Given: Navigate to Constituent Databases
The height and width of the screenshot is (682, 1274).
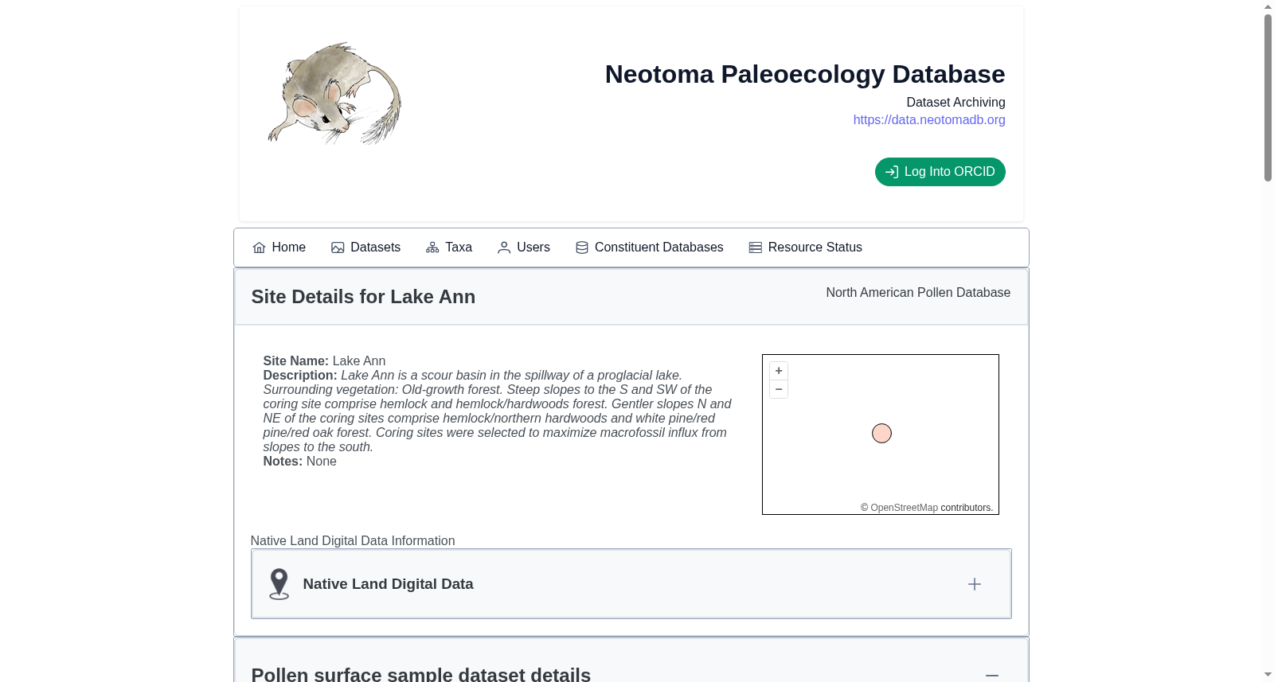Looking at the screenshot, I should click(x=650, y=247).
